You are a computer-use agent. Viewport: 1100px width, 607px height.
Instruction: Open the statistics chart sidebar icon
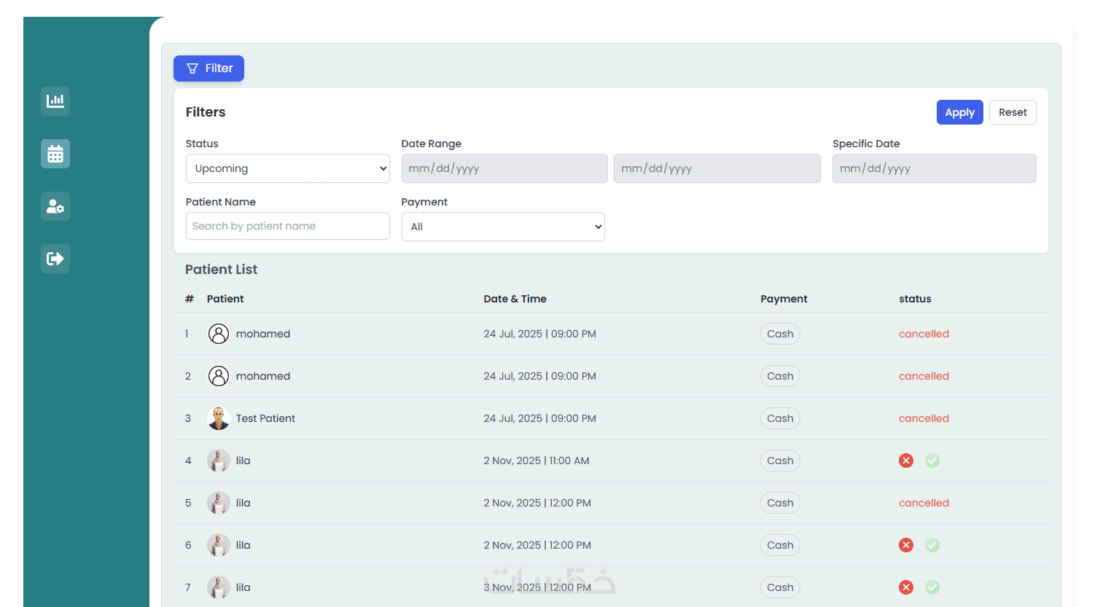tap(55, 101)
